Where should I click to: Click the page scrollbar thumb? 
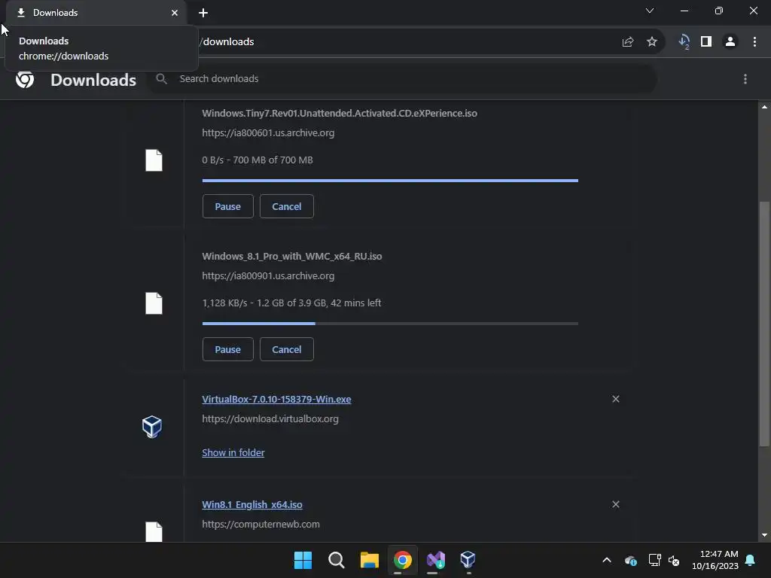click(764, 324)
